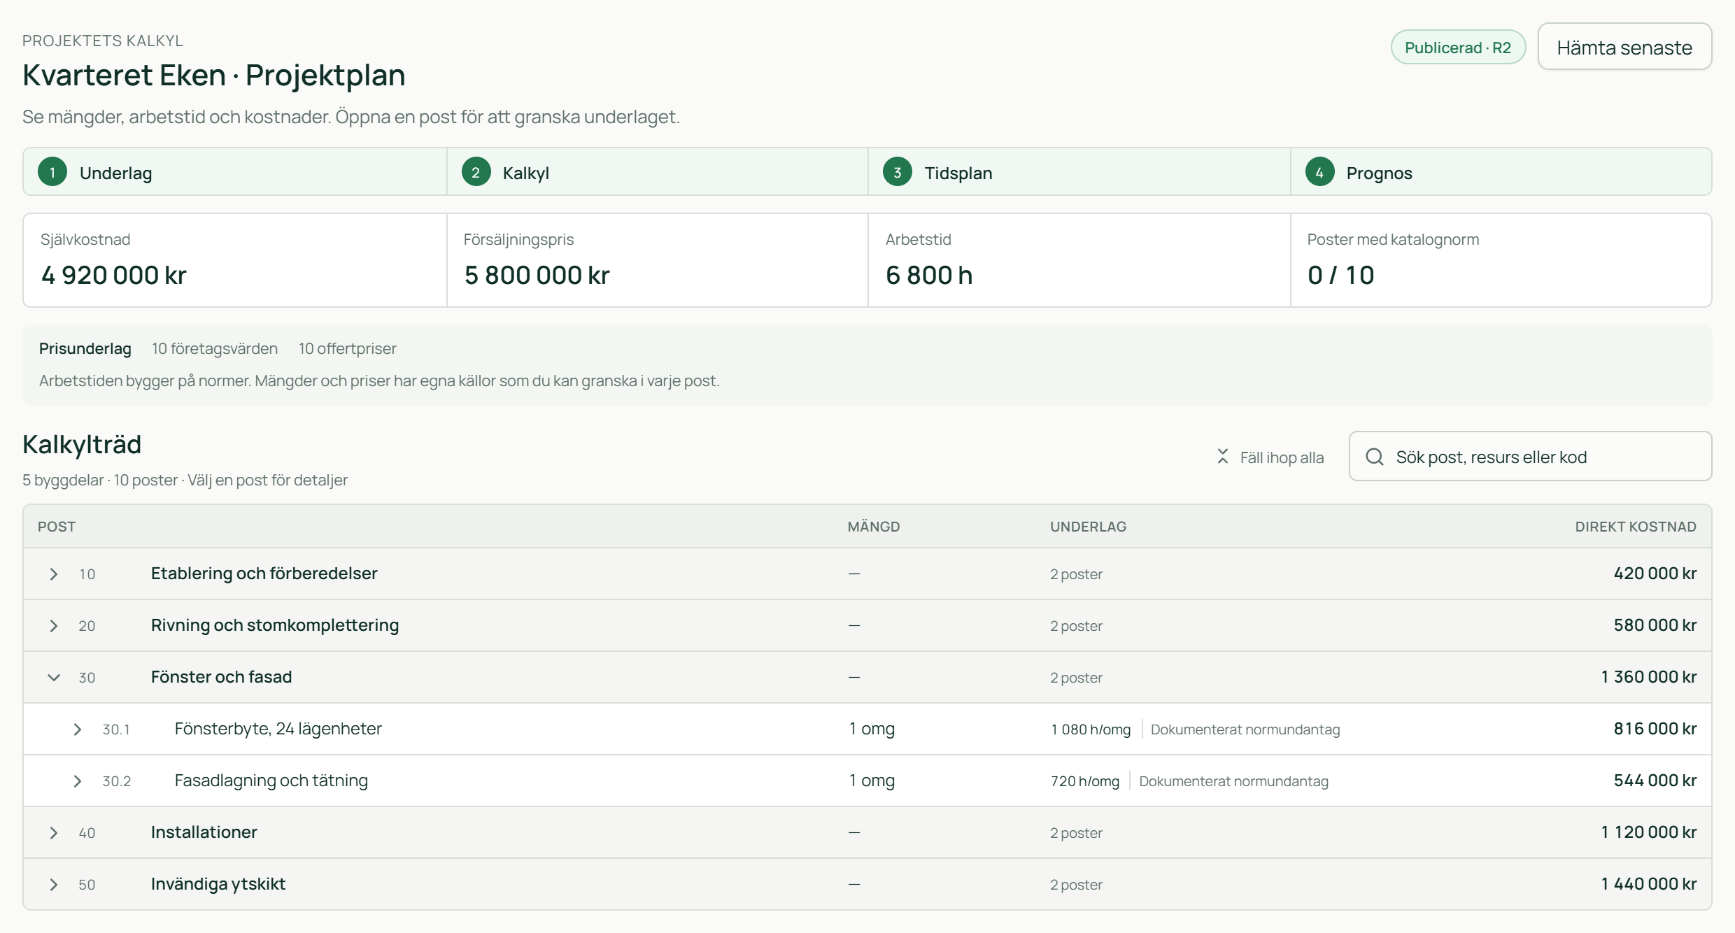Expand post 30.2 Fasadlagning chevron
This screenshot has height=933, width=1735.
pyautogui.click(x=78, y=781)
